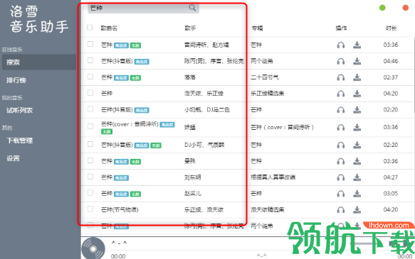Click the green minimize dot
The width and height of the screenshot is (415, 259).
coord(382,8)
